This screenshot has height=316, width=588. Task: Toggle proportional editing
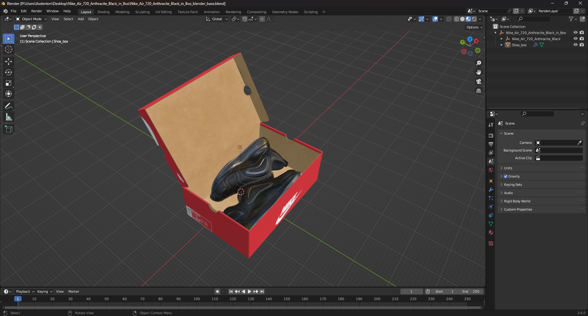[x=262, y=19]
